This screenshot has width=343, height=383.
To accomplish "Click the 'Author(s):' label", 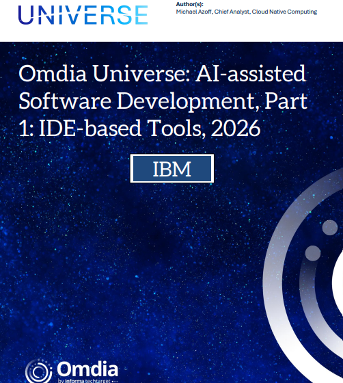I will (189, 4).
